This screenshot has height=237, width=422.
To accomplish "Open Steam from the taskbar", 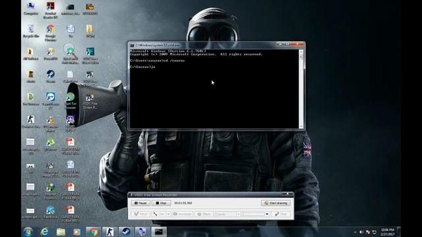I will (x=126, y=232).
